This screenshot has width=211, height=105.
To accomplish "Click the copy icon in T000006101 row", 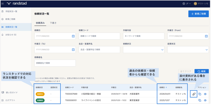I will (x=200, y=100).
